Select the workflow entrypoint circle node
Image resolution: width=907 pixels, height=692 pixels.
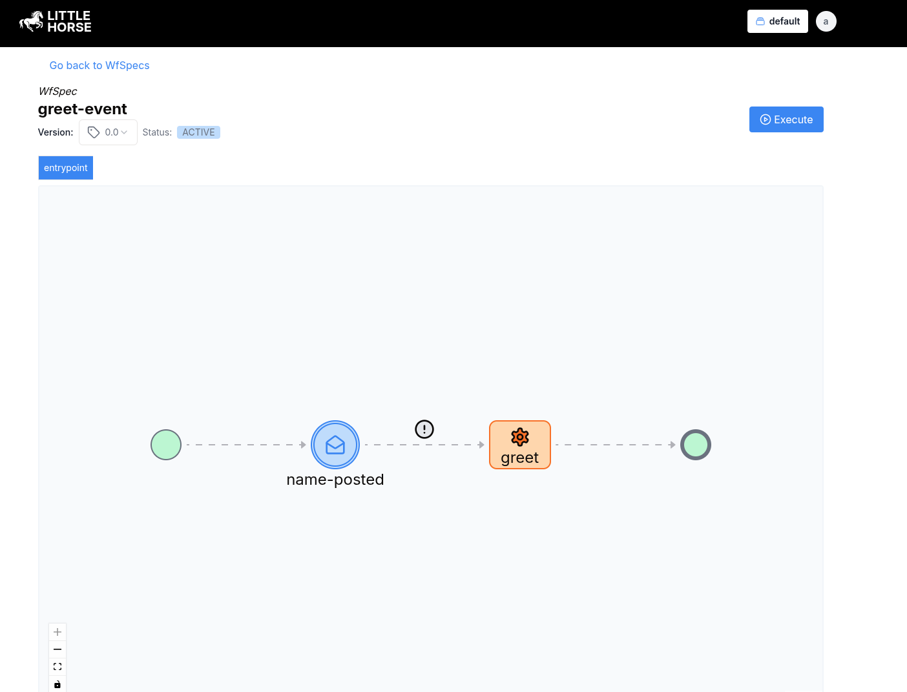click(x=166, y=445)
